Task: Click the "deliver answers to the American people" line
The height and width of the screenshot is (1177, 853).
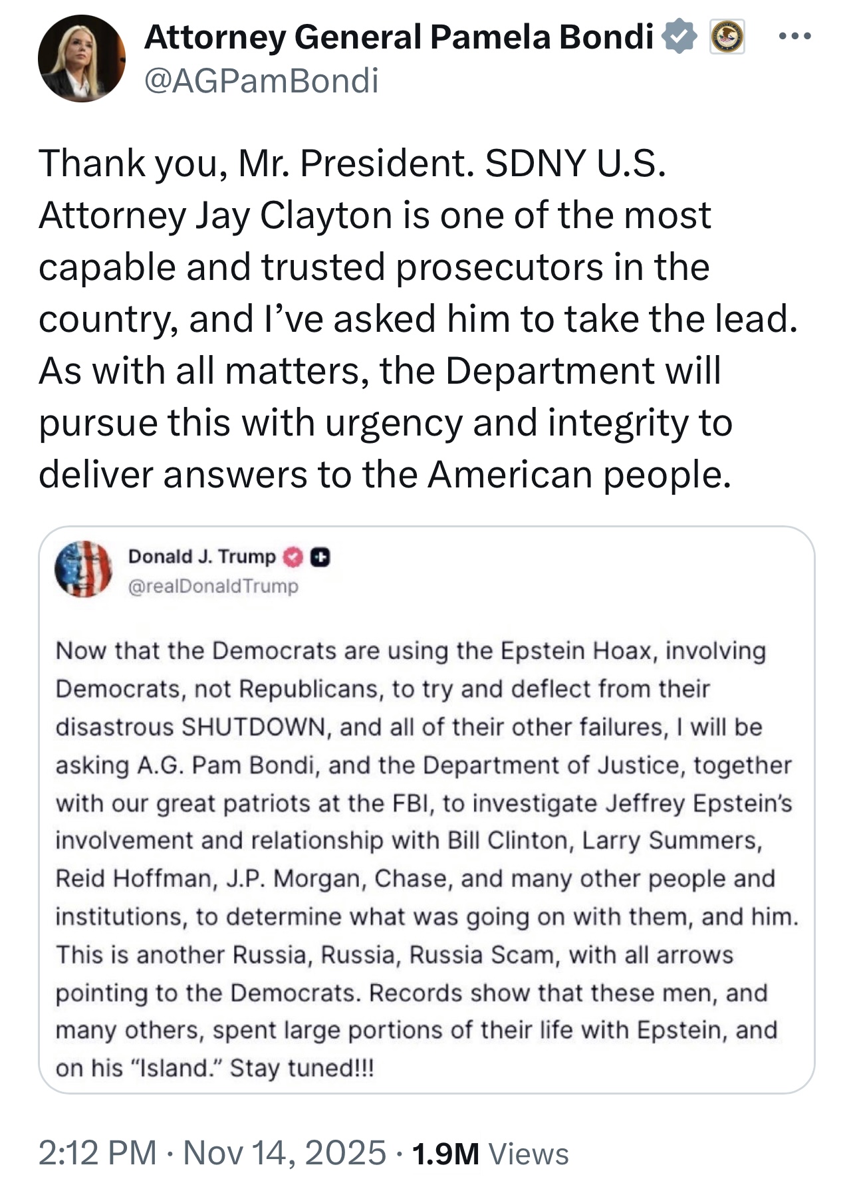Action: point(384,475)
